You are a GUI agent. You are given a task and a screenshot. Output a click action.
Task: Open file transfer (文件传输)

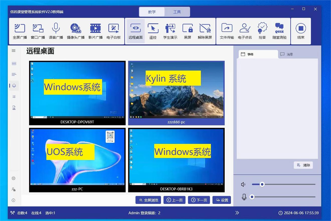pyautogui.click(x=227, y=31)
